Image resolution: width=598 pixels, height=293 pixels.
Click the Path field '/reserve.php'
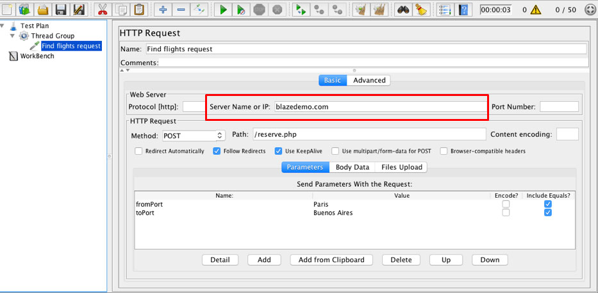(369, 134)
